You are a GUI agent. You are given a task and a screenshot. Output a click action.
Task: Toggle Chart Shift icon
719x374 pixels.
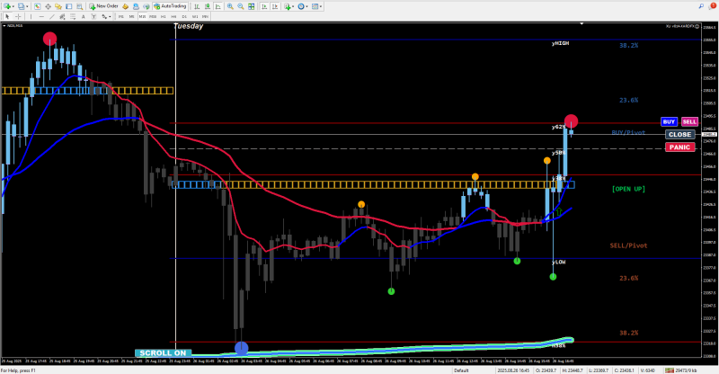275,6
